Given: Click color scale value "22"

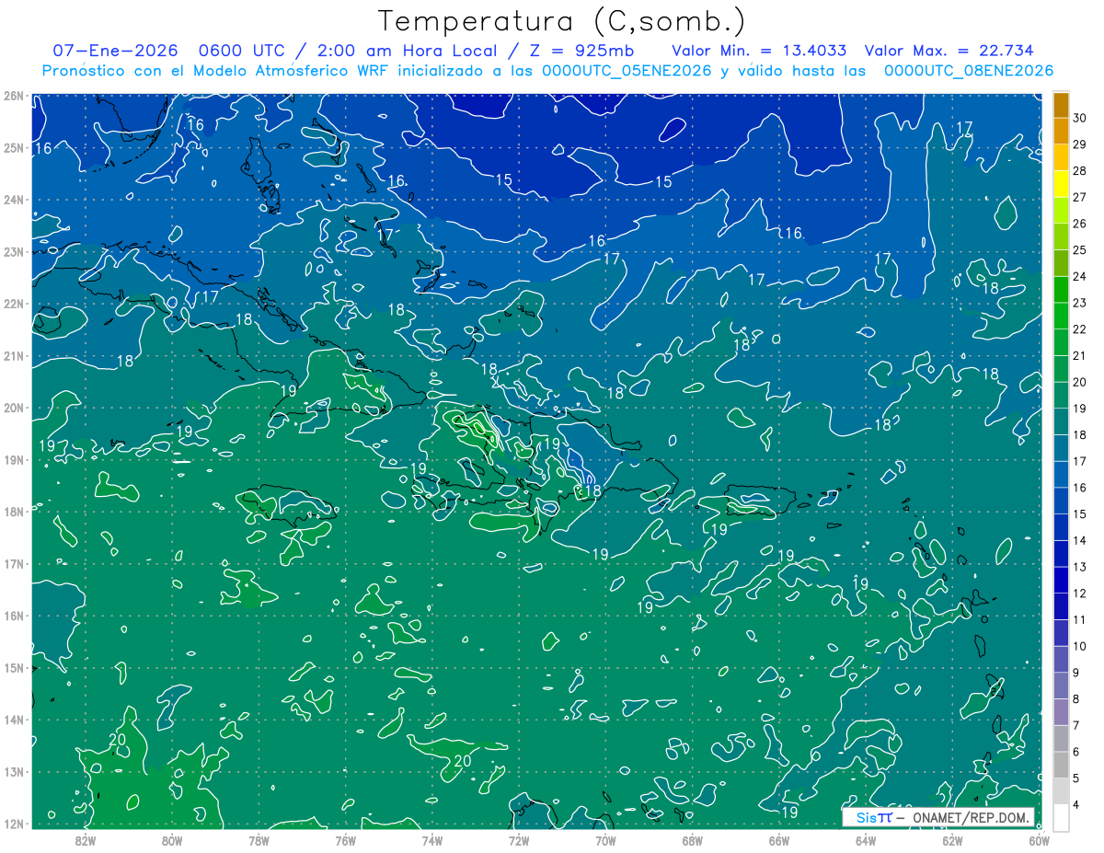Looking at the screenshot, I should tap(1080, 329).
